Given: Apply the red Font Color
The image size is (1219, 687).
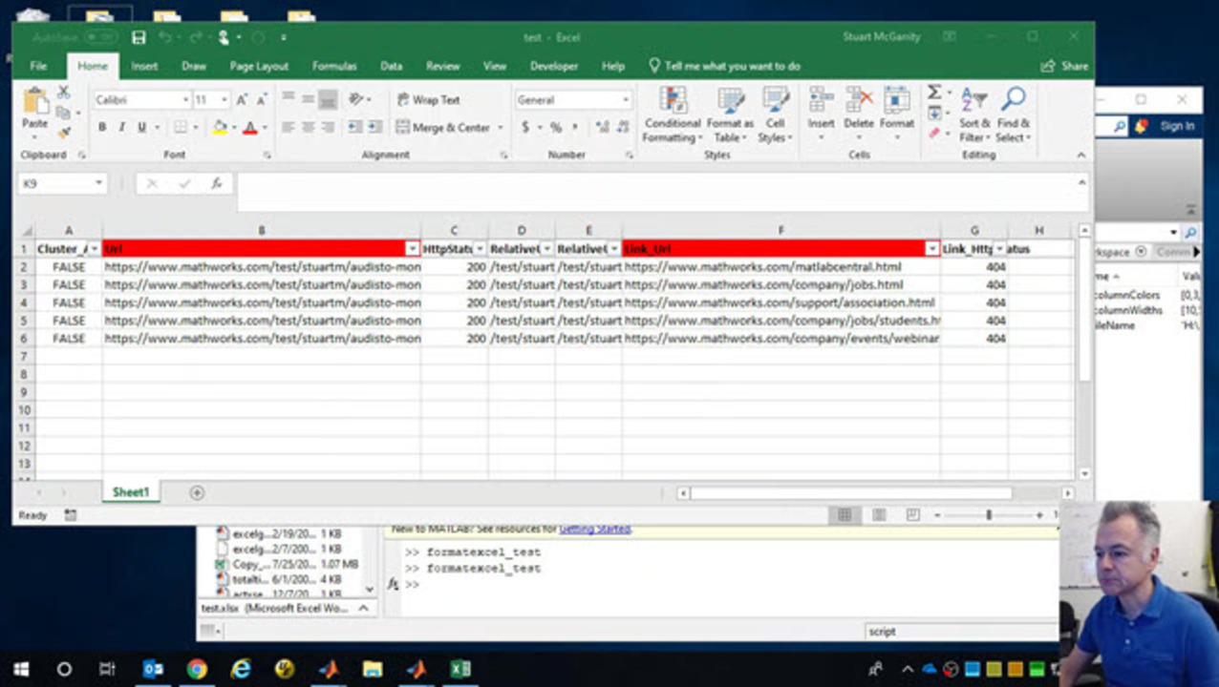Looking at the screenshot, I should pos(250,127).
